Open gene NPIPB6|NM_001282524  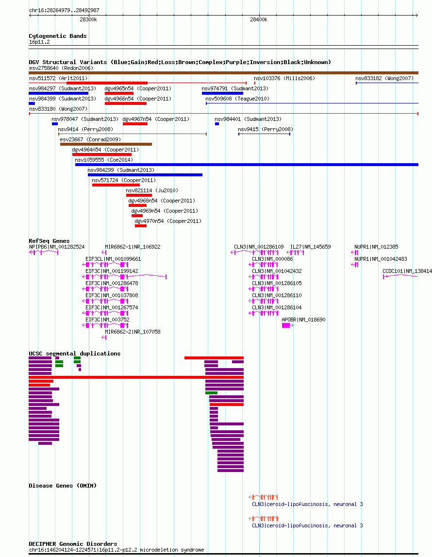point(57,247)
